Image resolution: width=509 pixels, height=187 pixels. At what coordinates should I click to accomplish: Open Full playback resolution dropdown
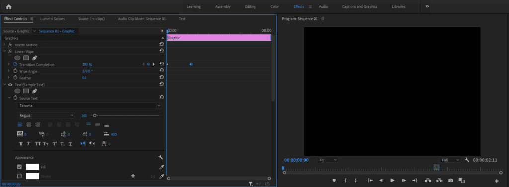click(450, 160)
